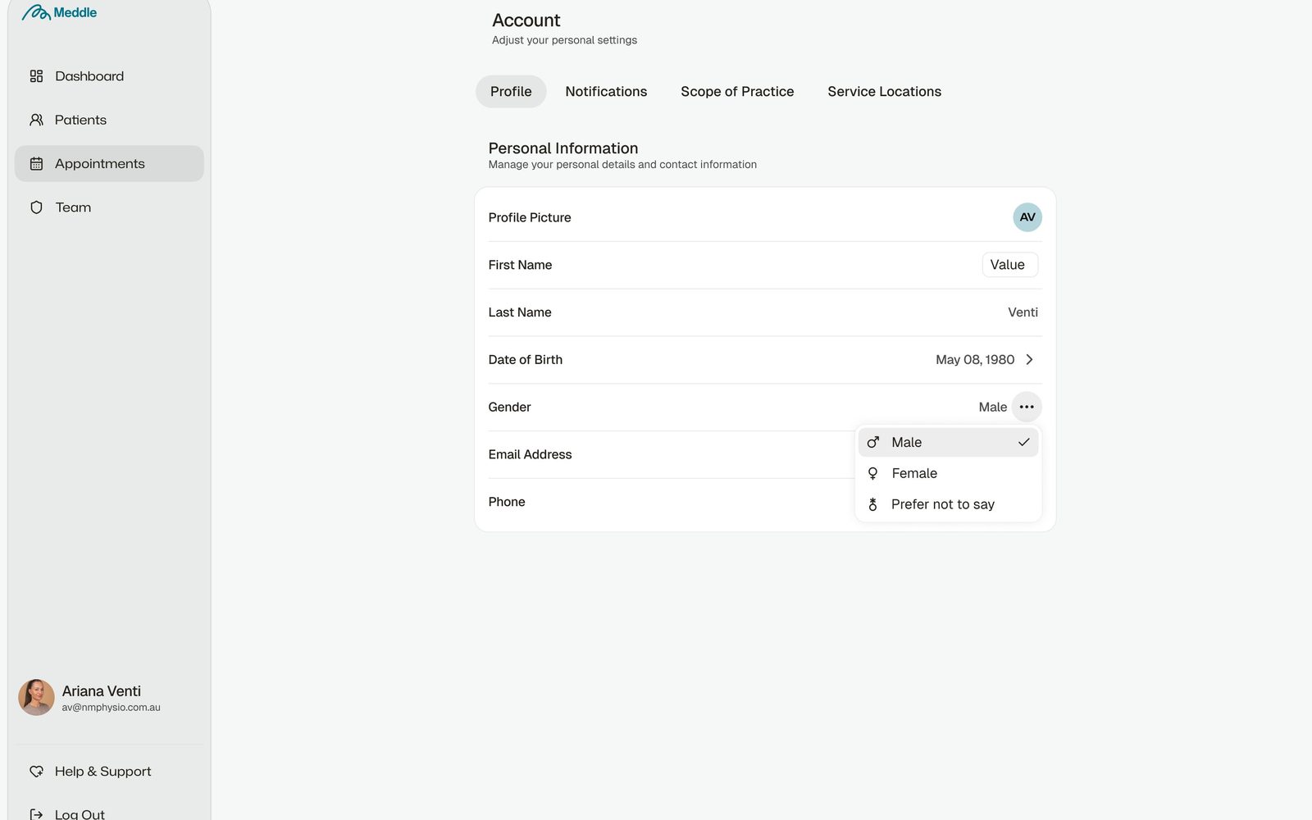Image resolution: width=1312 pixels, height=820 pixels.
Task: Open Patients in sidebar
Action: click(x=109, y=120)
